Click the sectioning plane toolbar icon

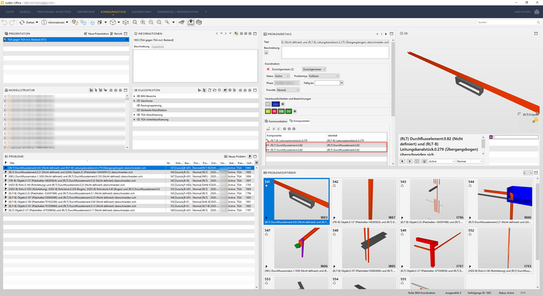181,23
